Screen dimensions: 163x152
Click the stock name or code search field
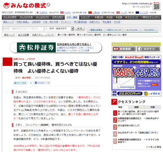point(22,28)
